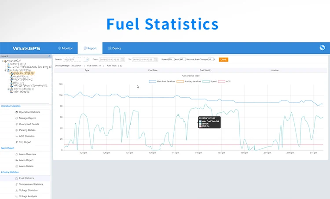330x199 pixels.
Task: Click the Operation Statistics section heading
Action: click(11, 106)
